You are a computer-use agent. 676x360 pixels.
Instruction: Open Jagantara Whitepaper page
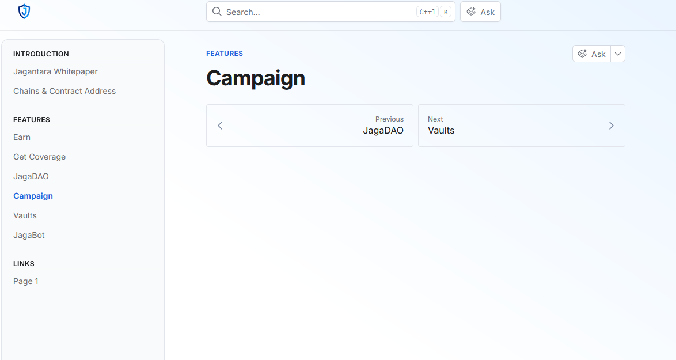click(x=55, y=71)
